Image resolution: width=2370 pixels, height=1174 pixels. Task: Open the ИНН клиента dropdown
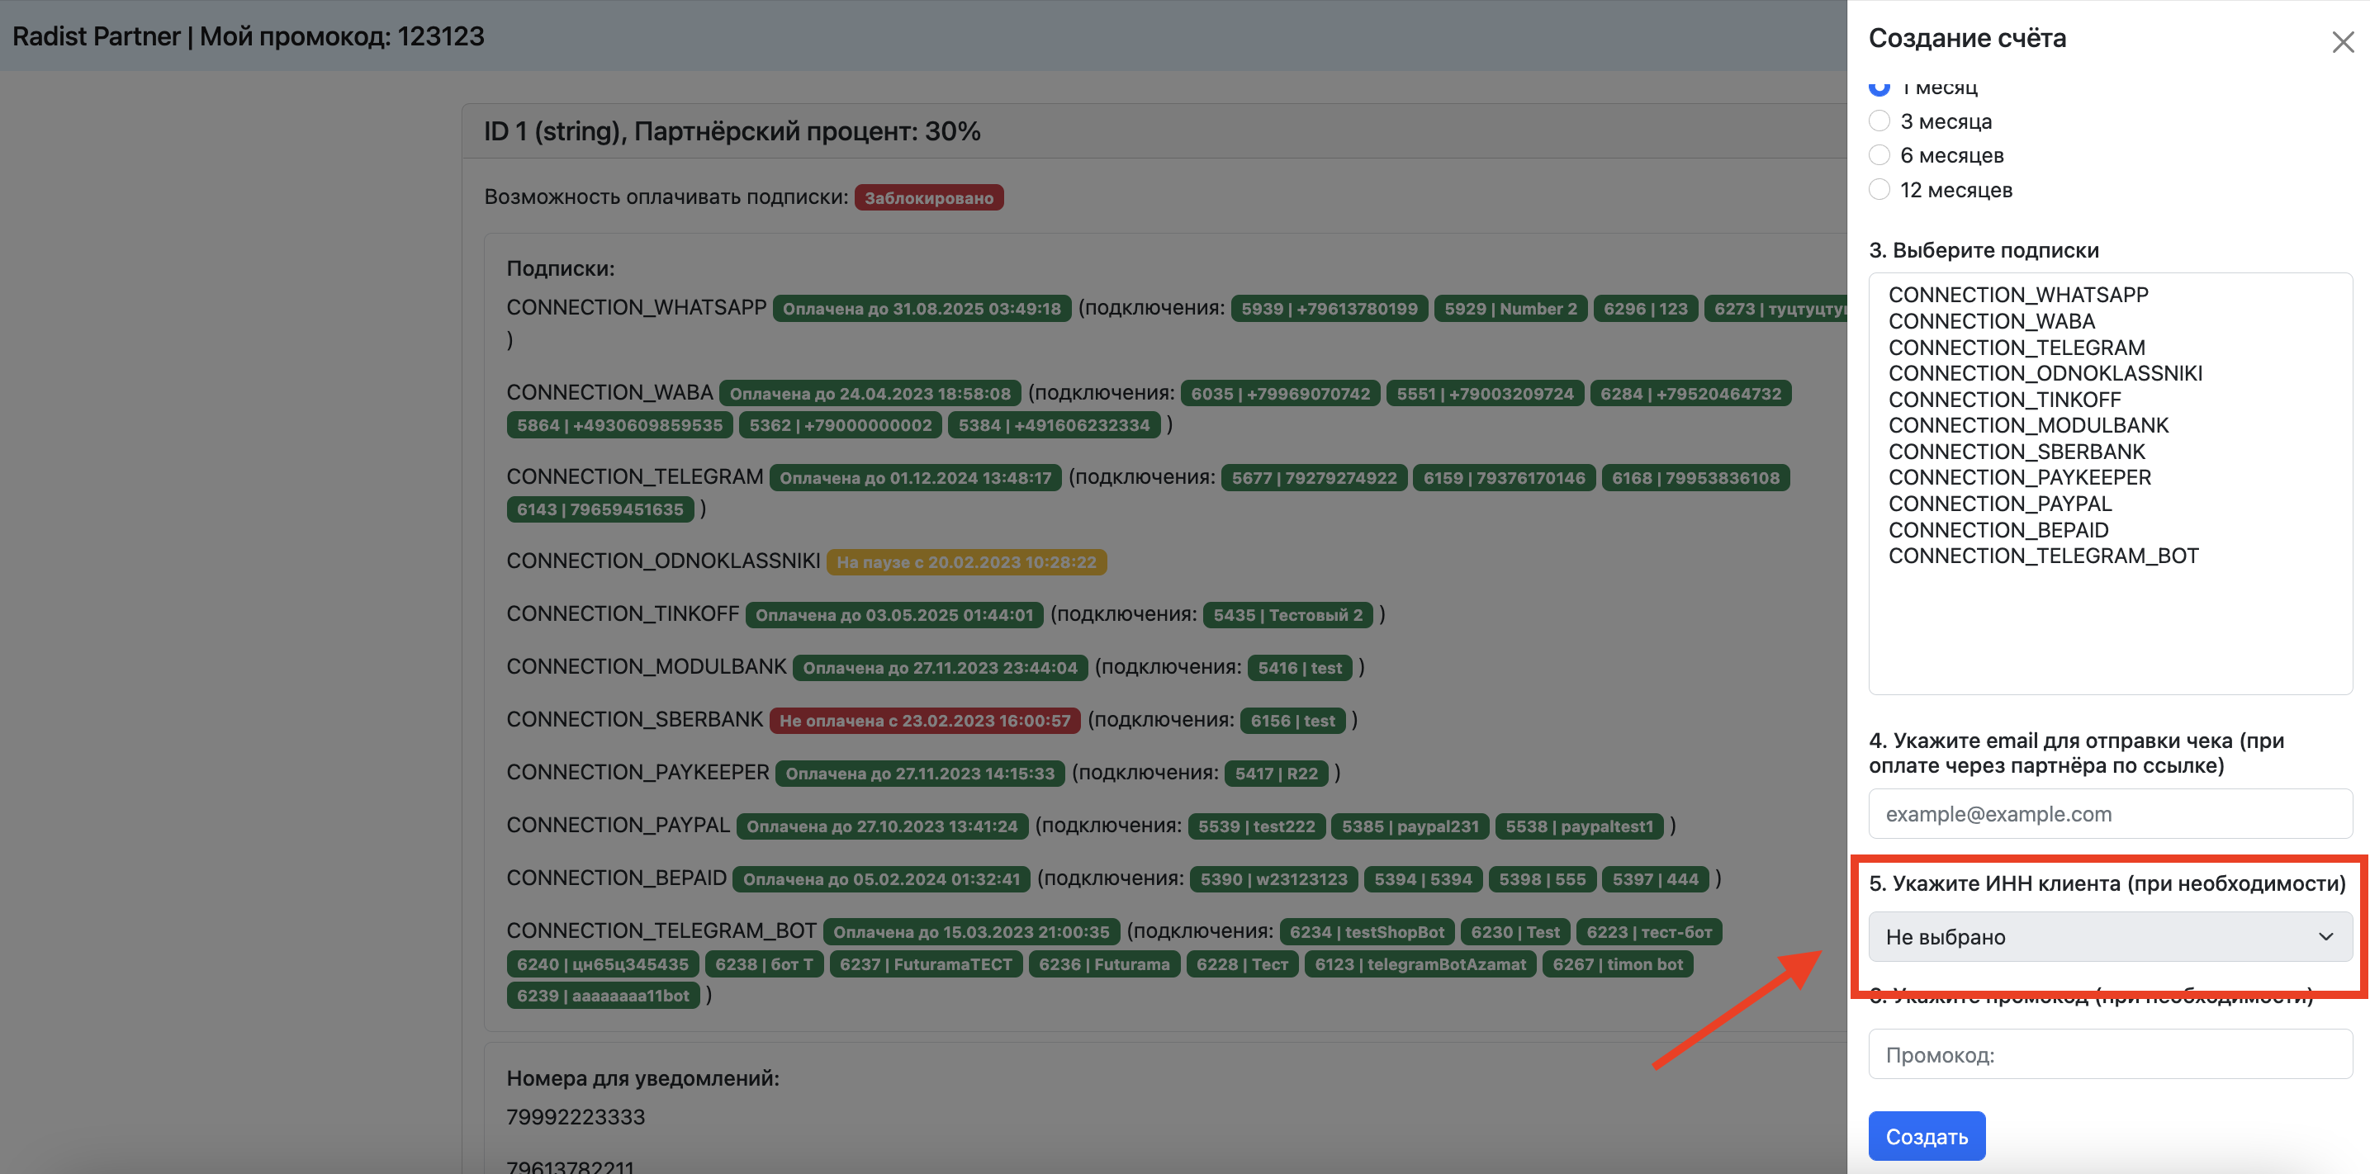click(x=2109, y=936)
